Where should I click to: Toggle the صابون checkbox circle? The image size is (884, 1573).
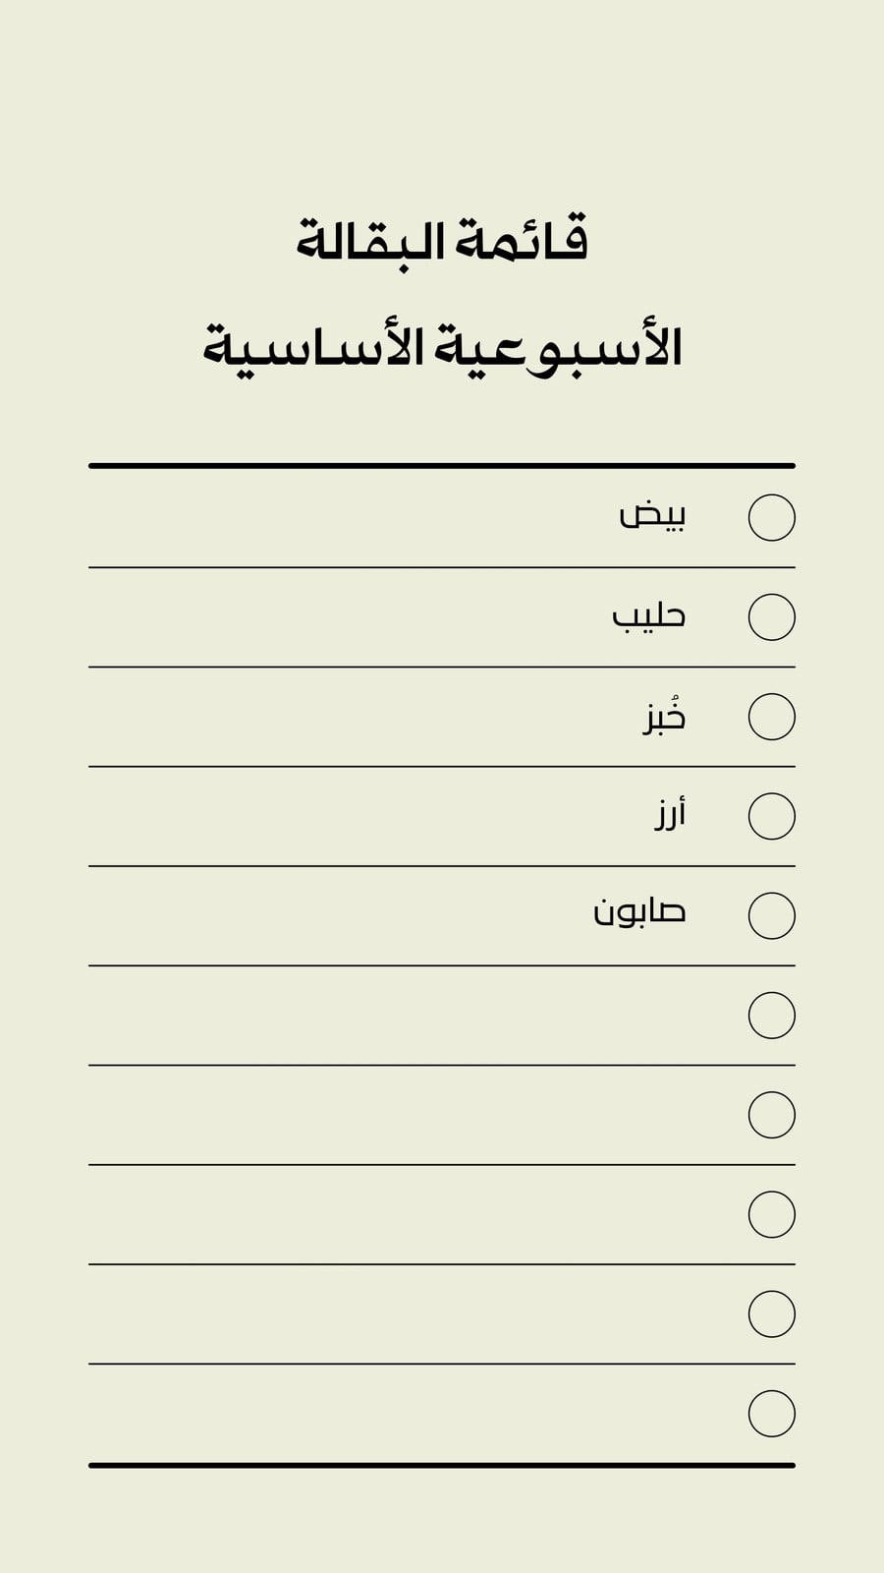click(x=771, y=915)
